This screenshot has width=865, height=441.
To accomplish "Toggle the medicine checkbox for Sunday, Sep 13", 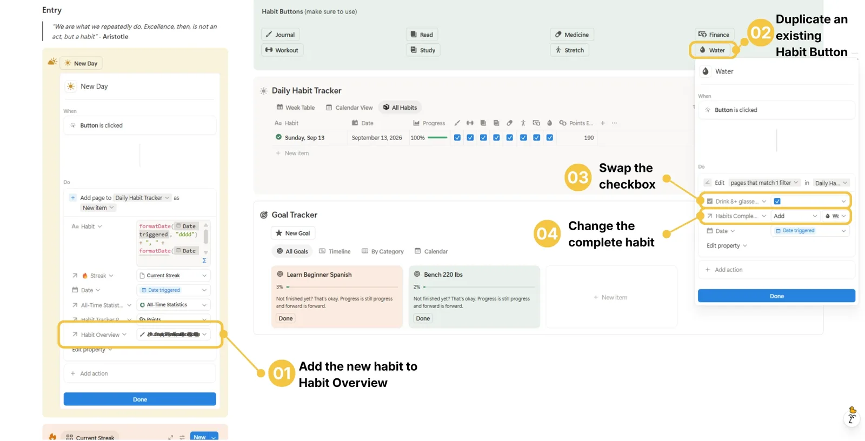I will [x=510, y=138].
